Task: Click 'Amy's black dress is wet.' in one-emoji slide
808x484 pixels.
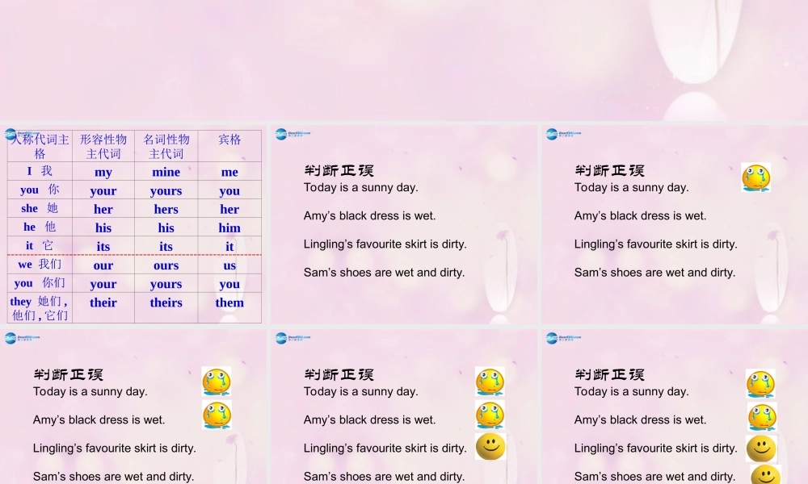Action: click(x=640, y=215)
